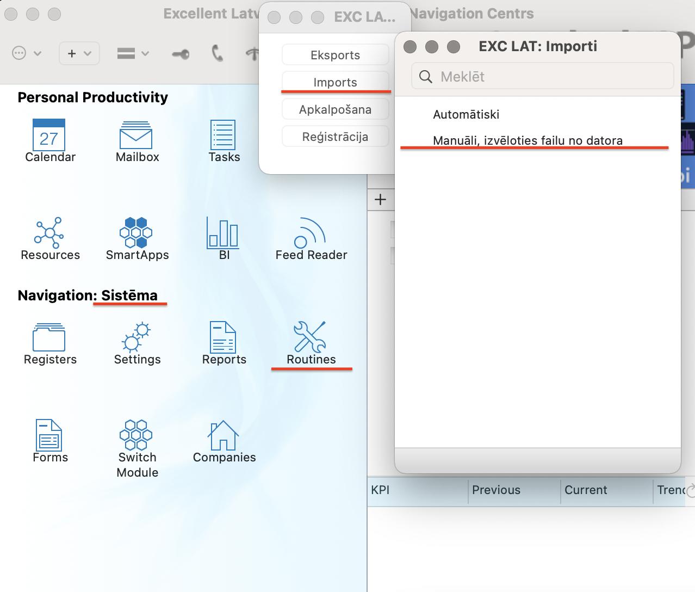695x592 pixels.
Task: Open the Tasks list icon
Action: [x=223, y=135]
